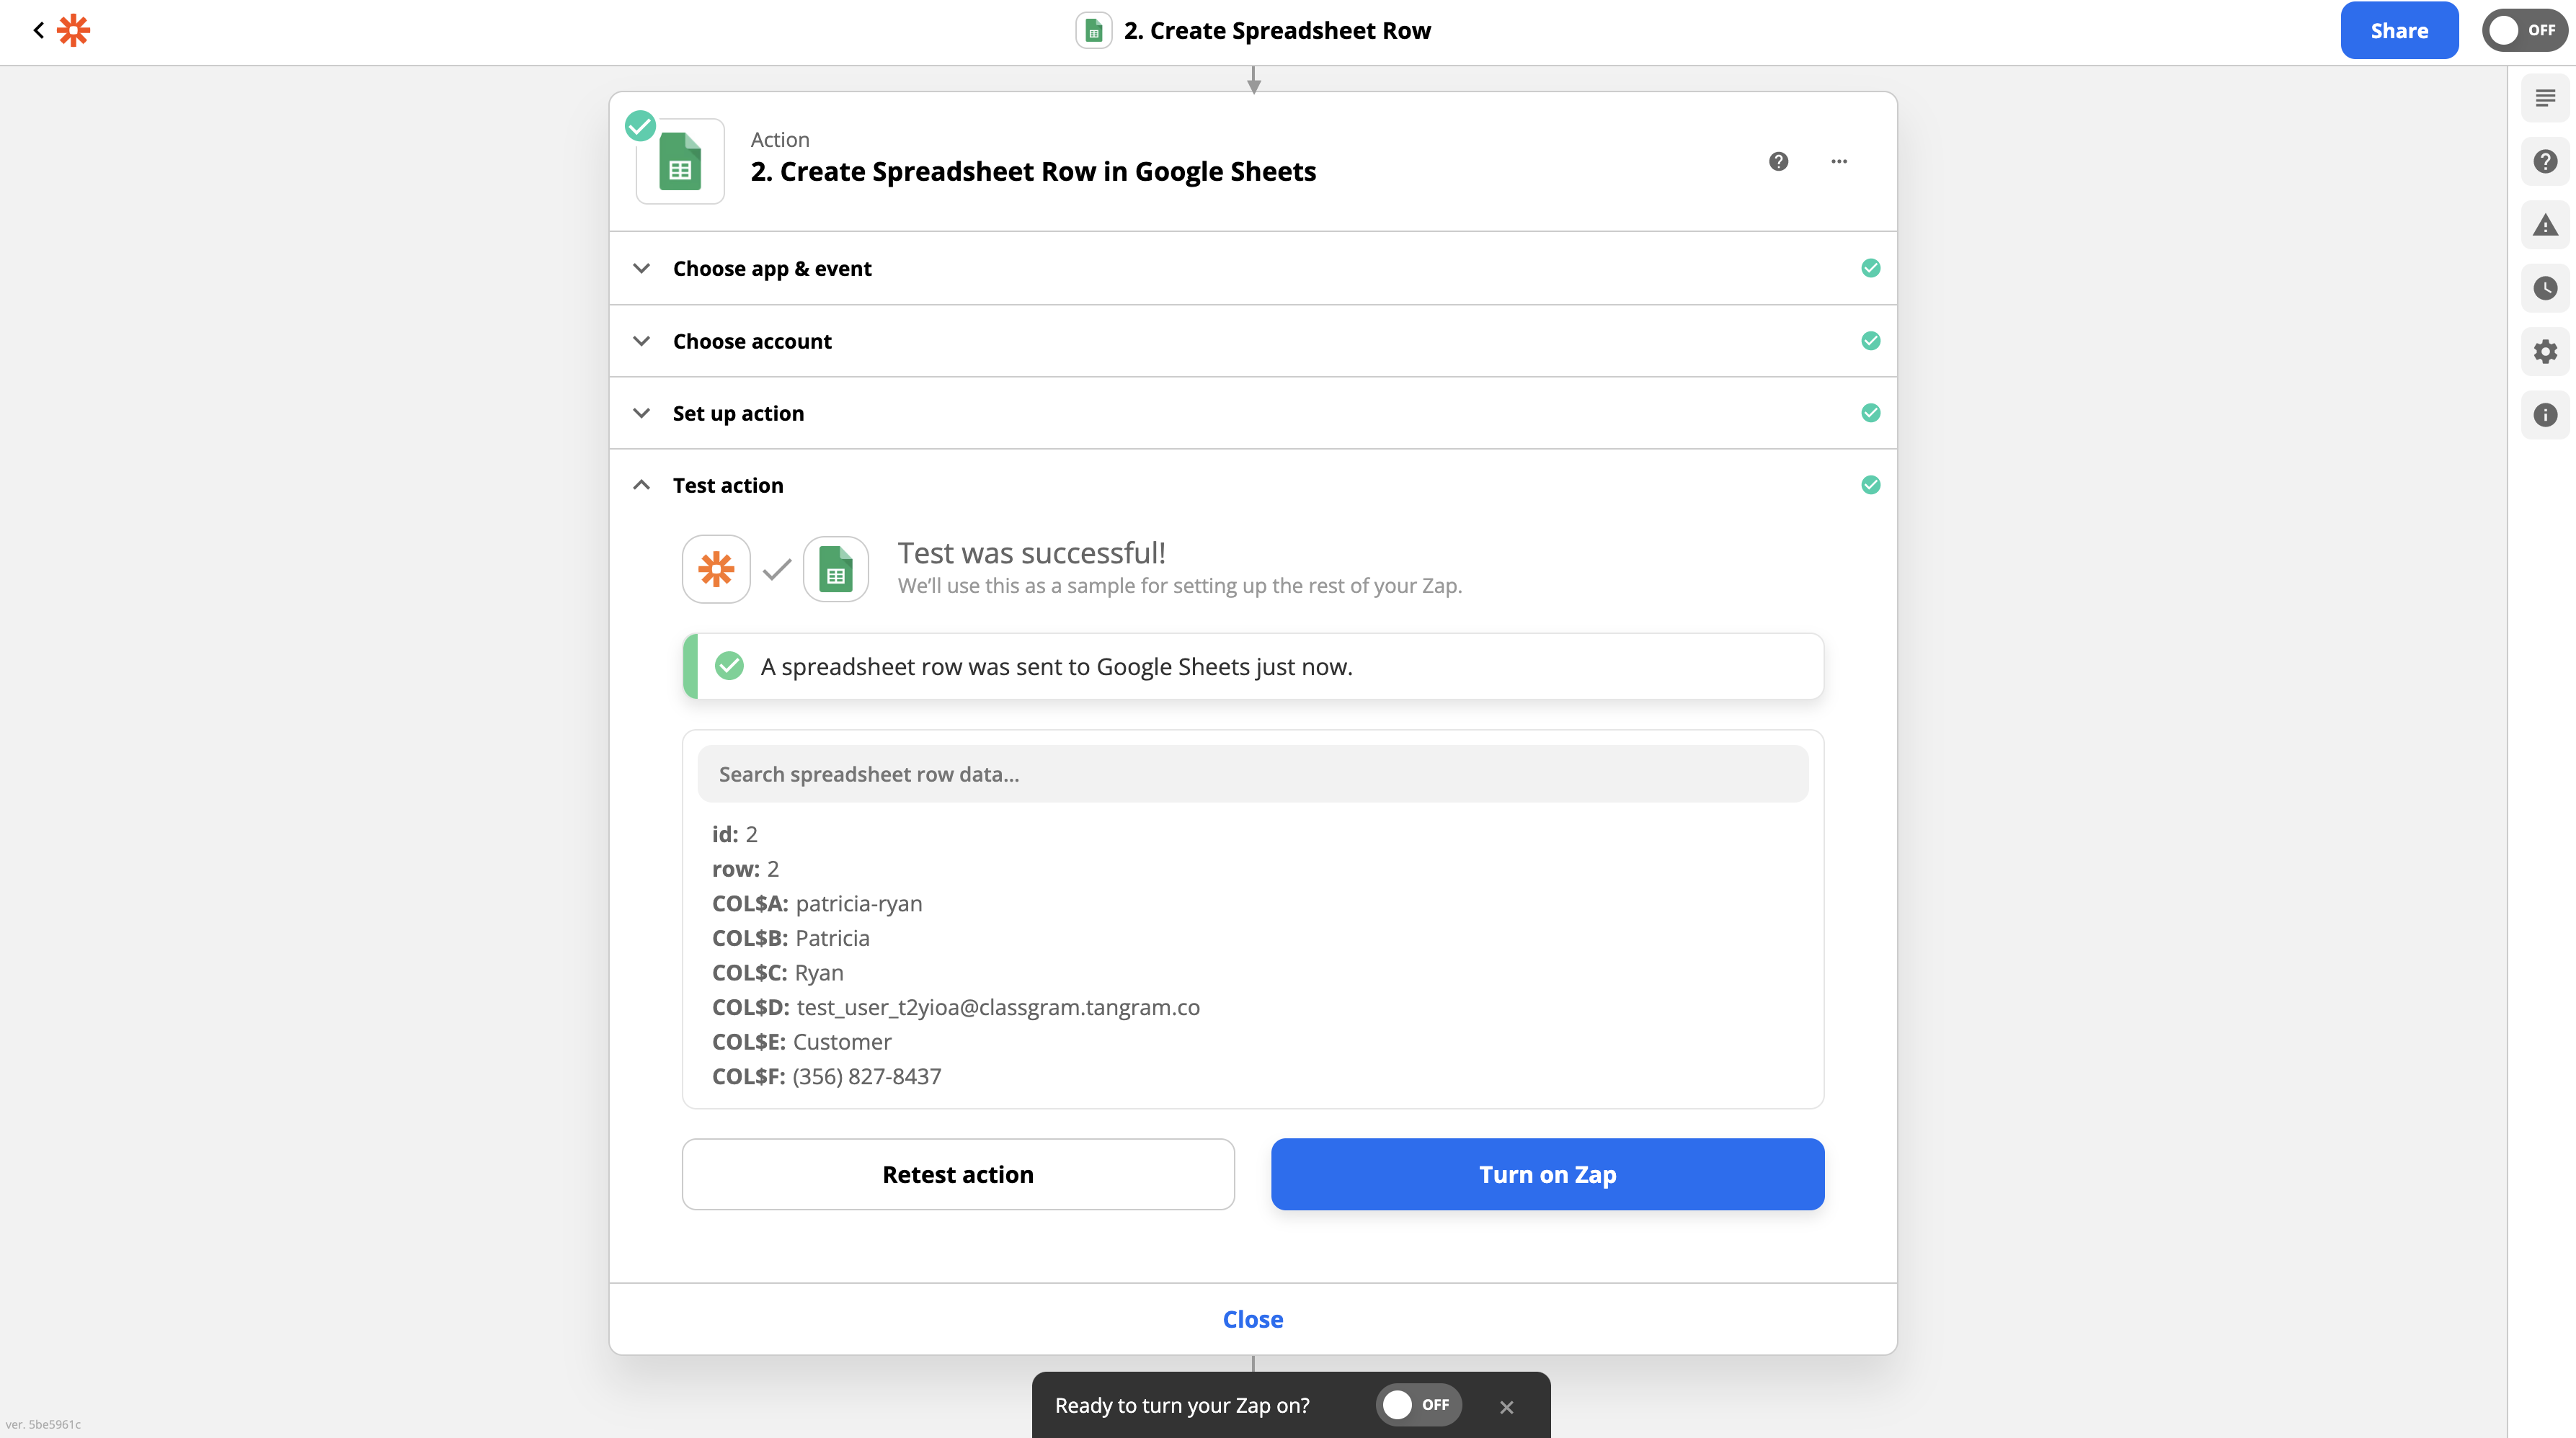This screenshot has width=2576, height=1438.
Task: Dismiss the Ready to turn Zap on banner
Action: (x=1507, y=1407)
